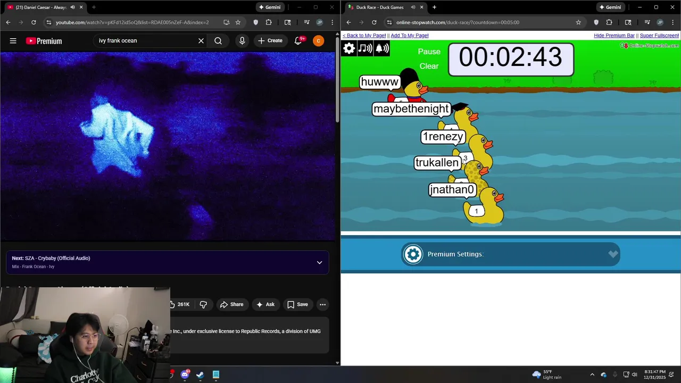This screenshot has height=383, width=681.
Task: Save the video to a playlist
Action: 297,304
